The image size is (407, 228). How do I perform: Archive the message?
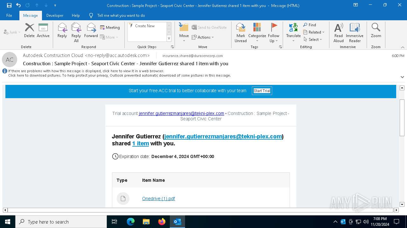click(x=43, y=30)
